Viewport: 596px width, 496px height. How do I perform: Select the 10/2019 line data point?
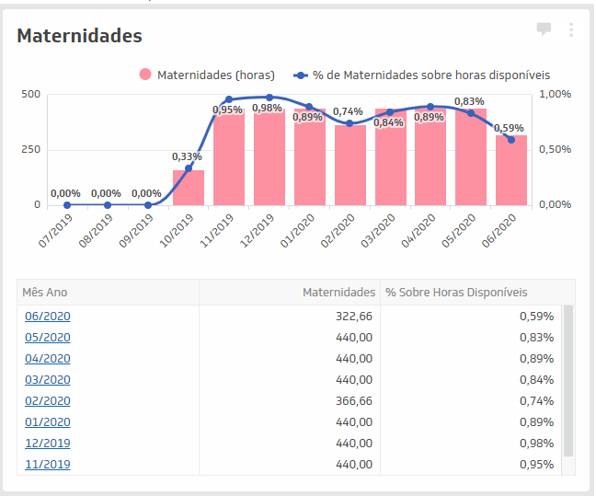(189, 168)
